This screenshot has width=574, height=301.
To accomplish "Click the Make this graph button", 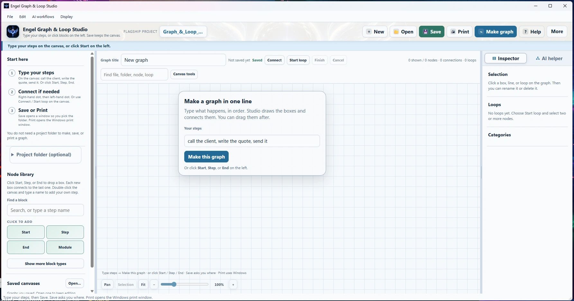I will [206, 157].
